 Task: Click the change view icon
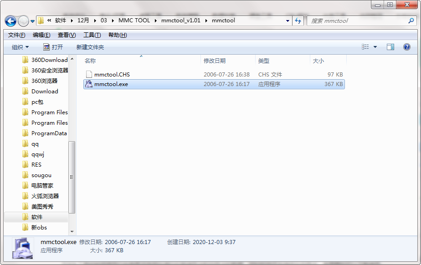(x=365, y=47)
